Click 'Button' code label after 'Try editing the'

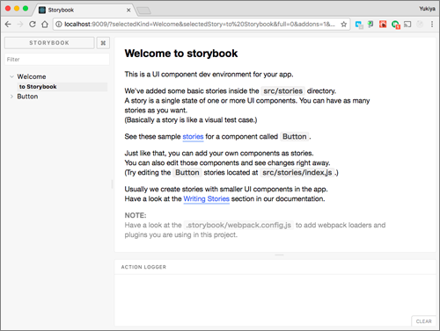click(187, 173)
